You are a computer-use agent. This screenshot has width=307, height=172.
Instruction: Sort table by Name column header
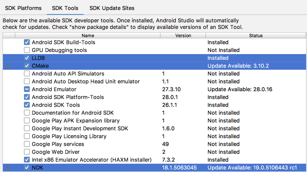point(87,35)
